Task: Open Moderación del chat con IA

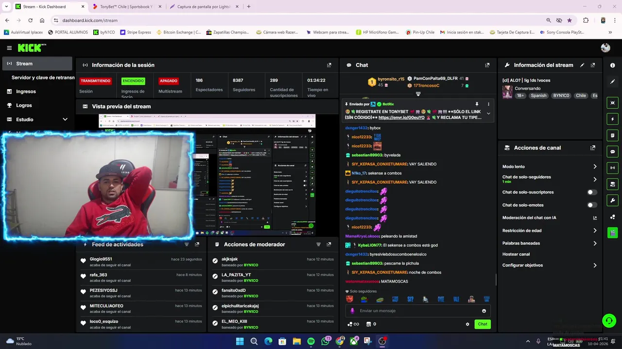Action: (550, 218)
